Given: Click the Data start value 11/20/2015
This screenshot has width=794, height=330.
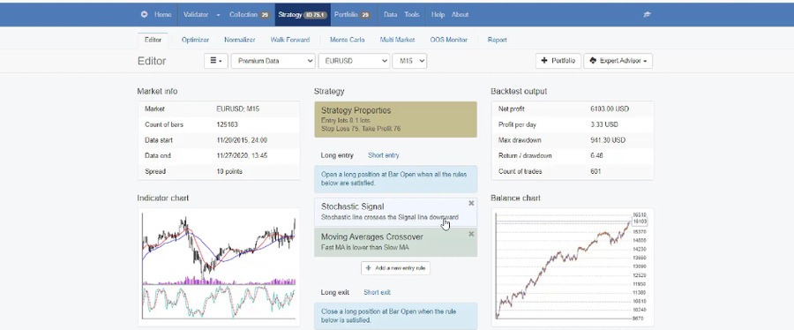Looking at the screenshot, I should [242, 140].
